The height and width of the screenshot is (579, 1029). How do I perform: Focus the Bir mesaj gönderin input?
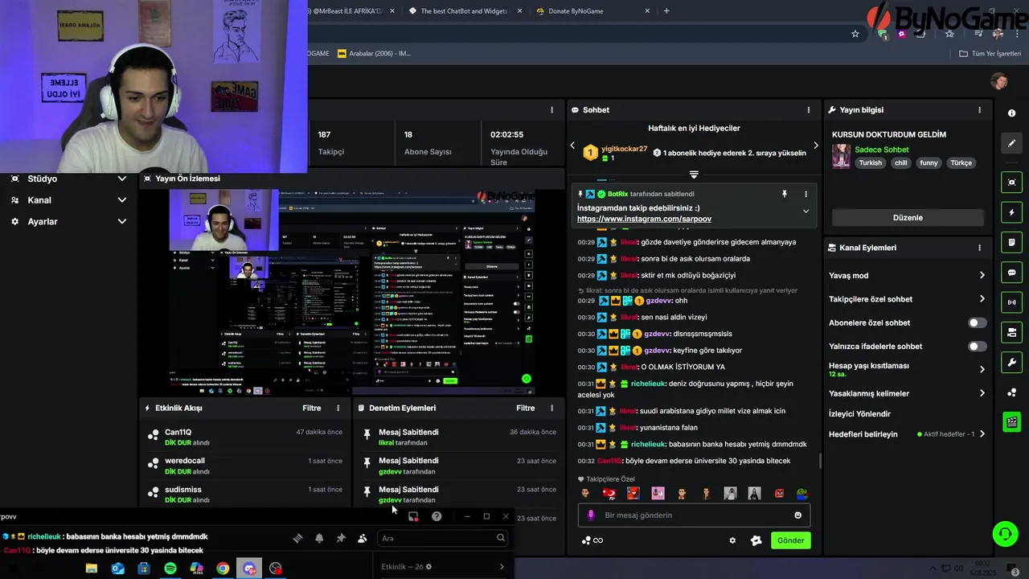(x=694, y=515)
